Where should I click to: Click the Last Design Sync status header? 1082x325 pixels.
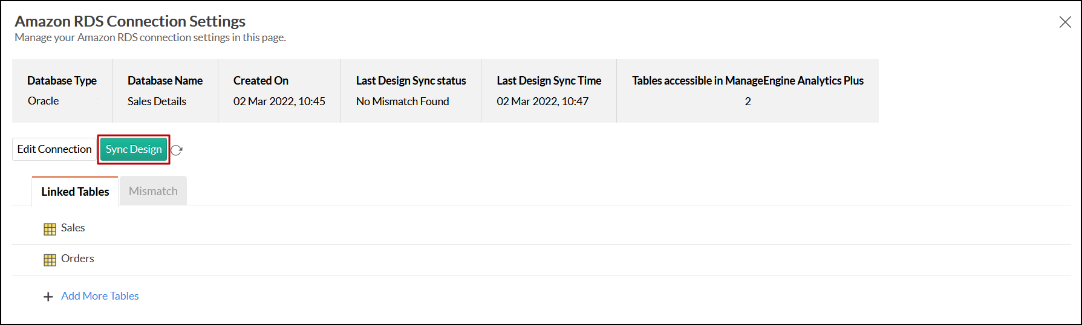pos(411,80)
